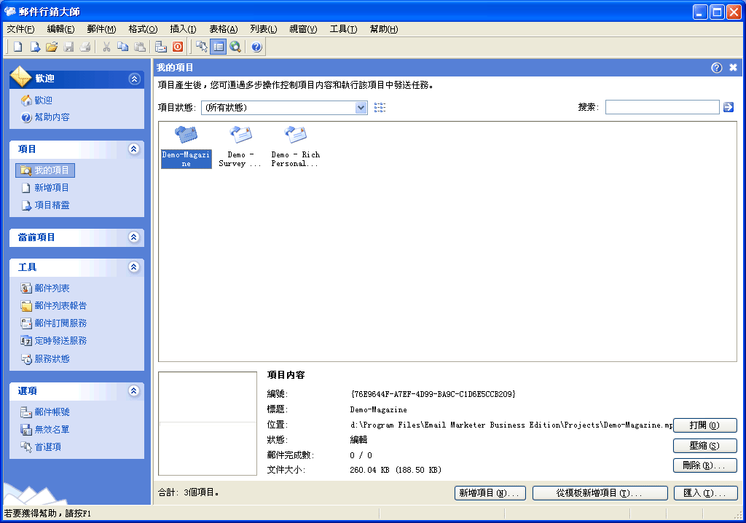Image resolution: width=746 pixels, height=523 pixels.
Task: Collapse the 選項 sidebar section
Action: (x=133, y=391)
